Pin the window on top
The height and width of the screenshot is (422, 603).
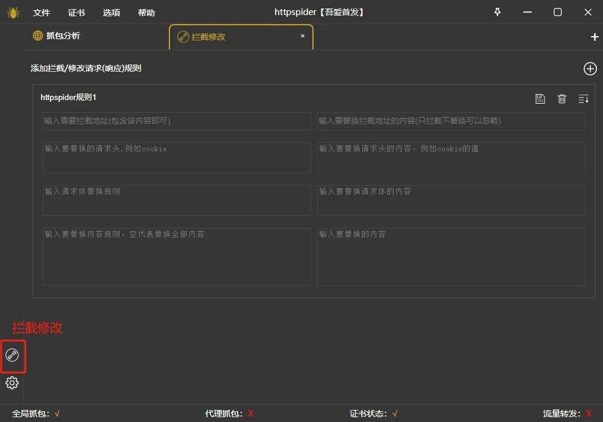point(497,12)
